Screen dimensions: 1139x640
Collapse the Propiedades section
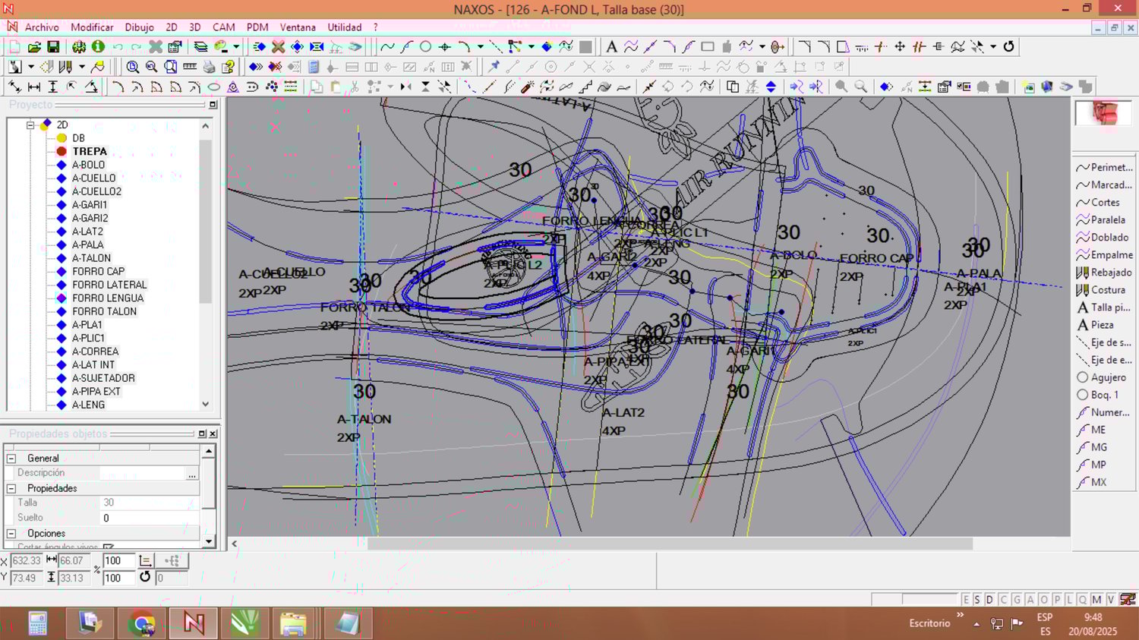click(11, 488)
